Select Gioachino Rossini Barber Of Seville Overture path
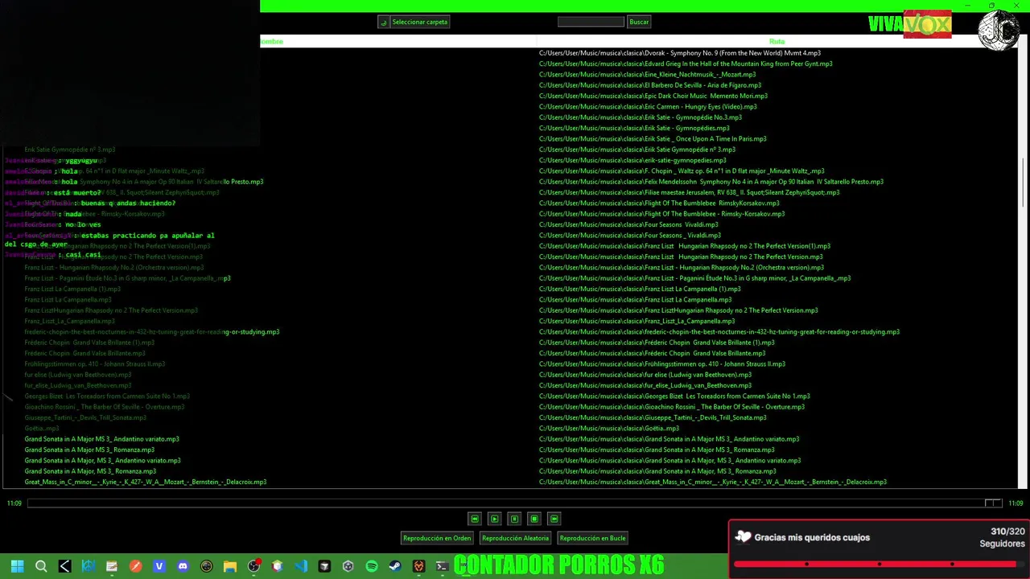Screen dimensions: 1030x579 672,407
